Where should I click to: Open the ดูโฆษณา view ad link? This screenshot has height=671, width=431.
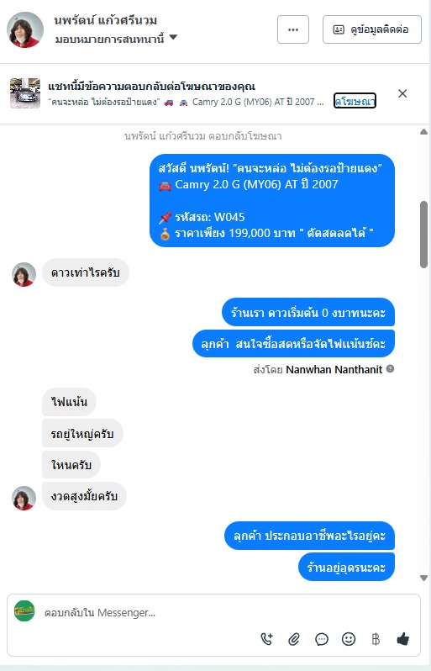click(355, 101)
